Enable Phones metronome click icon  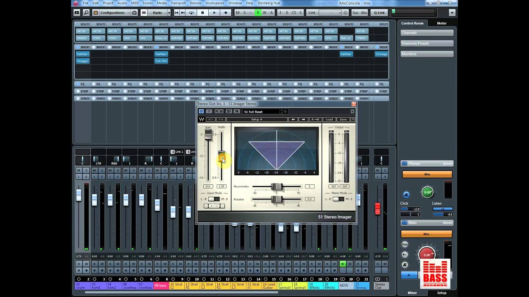(x=406, y=194)
